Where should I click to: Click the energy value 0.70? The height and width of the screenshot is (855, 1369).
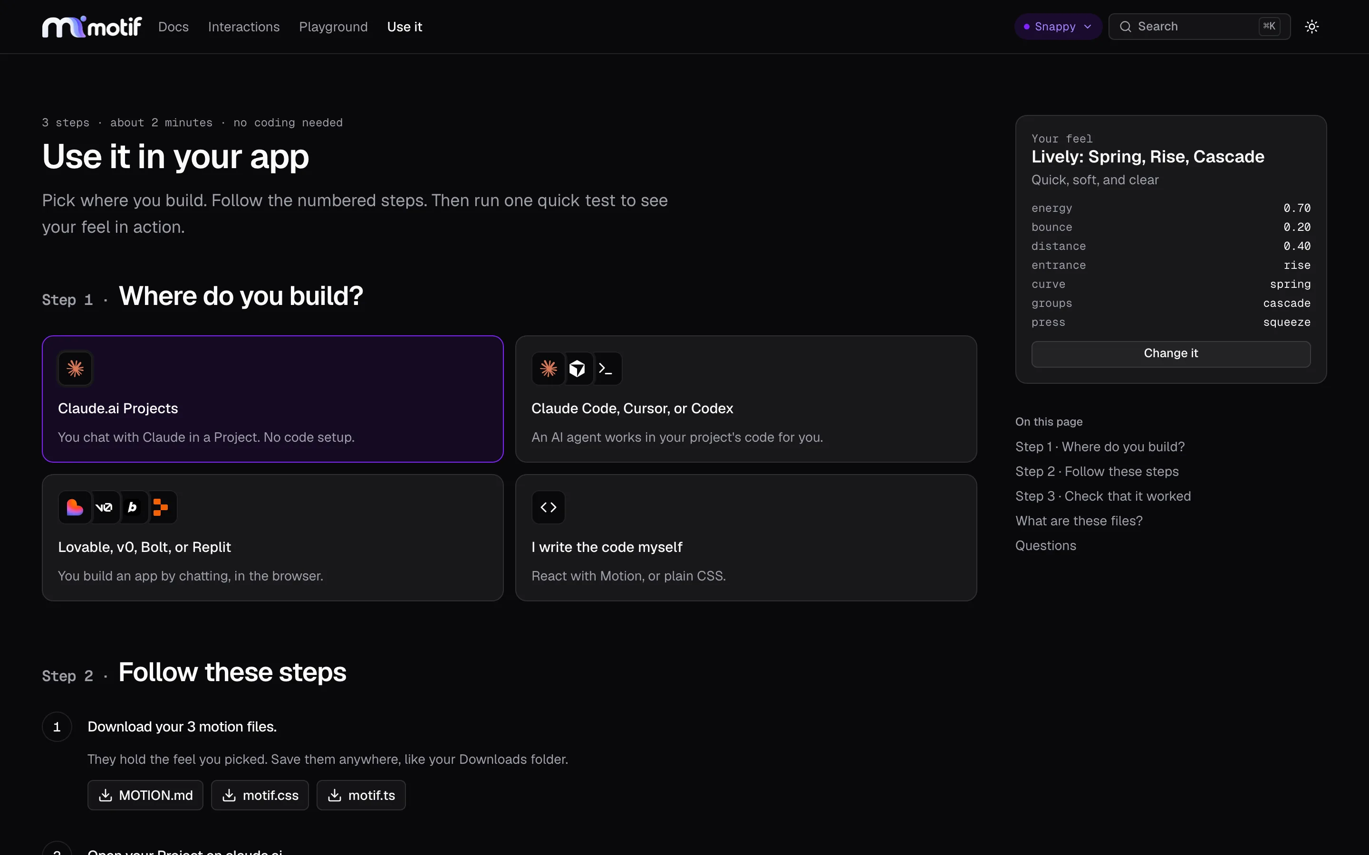(x=1297, y=208)
